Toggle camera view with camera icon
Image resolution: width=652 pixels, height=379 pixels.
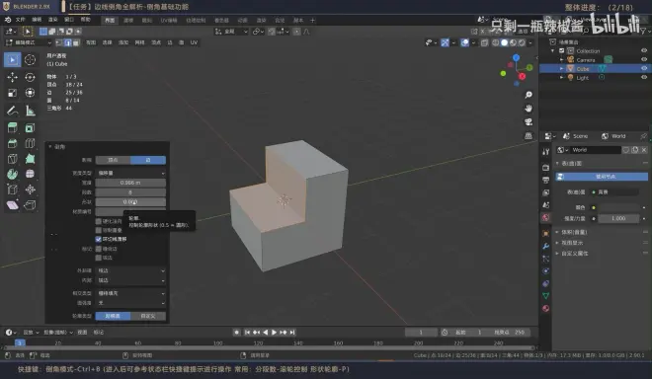(529, 121)
